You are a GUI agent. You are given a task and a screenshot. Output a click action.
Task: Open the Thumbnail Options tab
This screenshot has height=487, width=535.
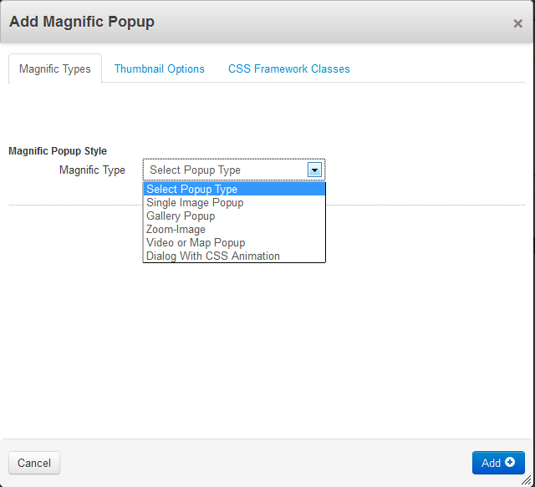pyautogui.click(x=160, y=68)
